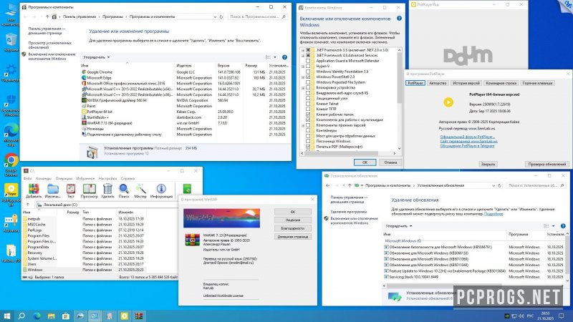Open Упорядочить dropdown in Установленные обновления
The width and height of the screenshot is (573, 322).
click(399, 226)
